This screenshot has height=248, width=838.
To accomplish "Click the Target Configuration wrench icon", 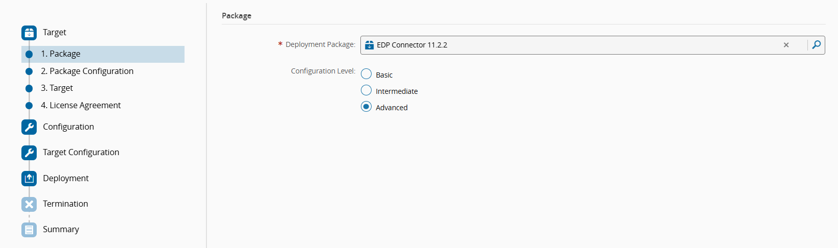I will (x=29, y=153).
